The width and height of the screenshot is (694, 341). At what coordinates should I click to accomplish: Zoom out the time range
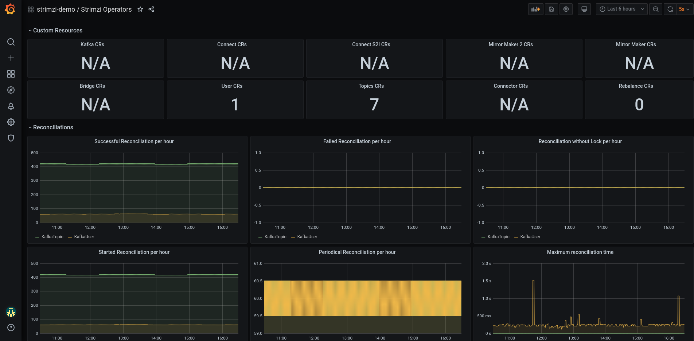[x=656, y=9]
